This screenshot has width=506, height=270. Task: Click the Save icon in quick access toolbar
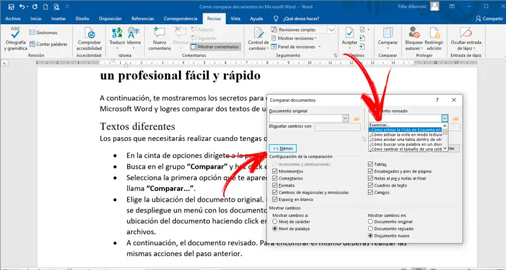coord(11,6)
